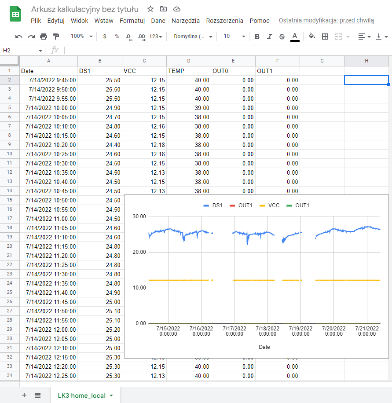Open the Ostatnia modyfikacja history link
The width and height of the screenshot is (392, 403).
click(x=326, y=21)
